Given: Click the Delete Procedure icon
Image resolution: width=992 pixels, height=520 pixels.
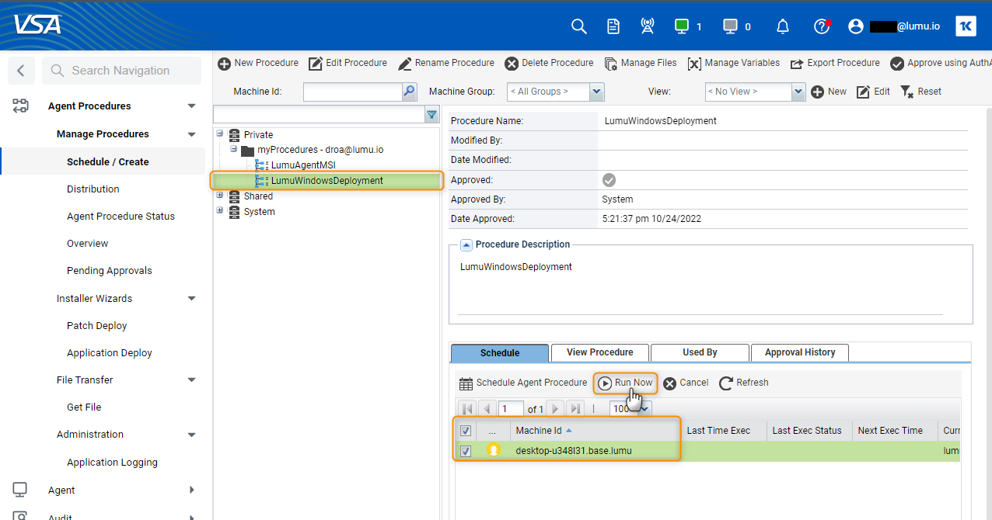Looking at the screenshot, I should (x=512, y=64).
